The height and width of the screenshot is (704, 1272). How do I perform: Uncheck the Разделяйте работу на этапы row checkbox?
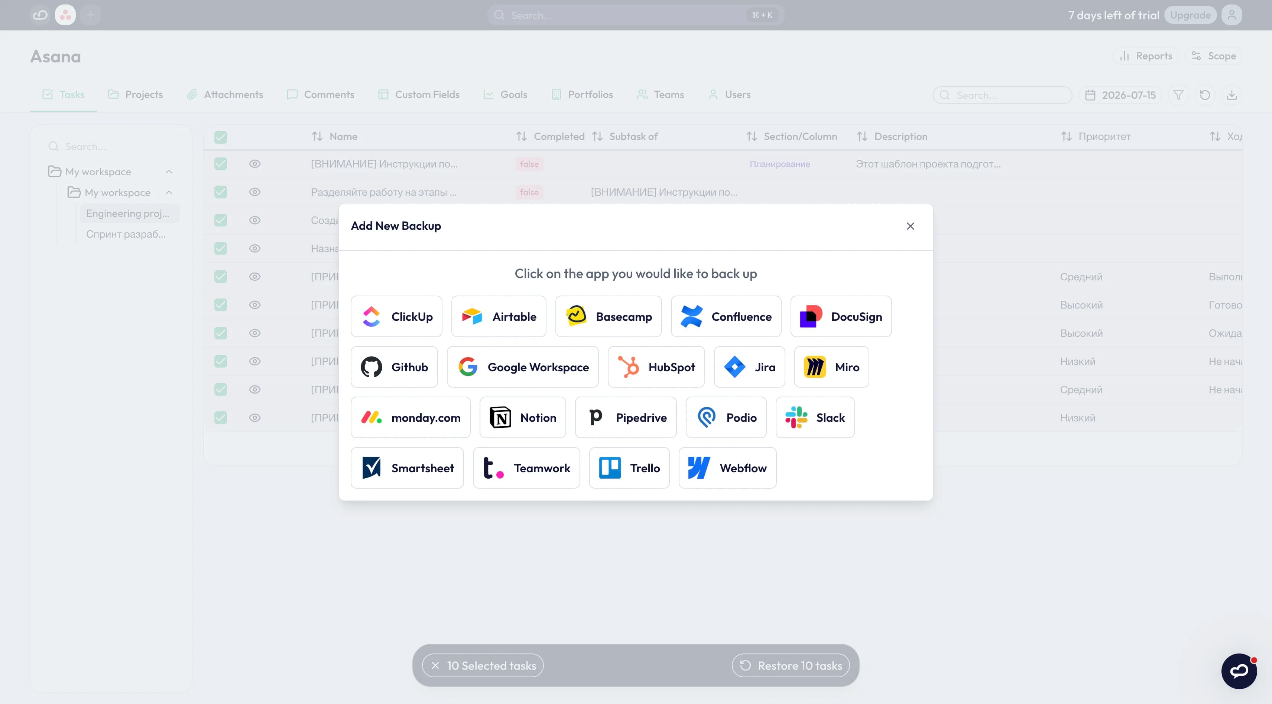pos(221,192)
